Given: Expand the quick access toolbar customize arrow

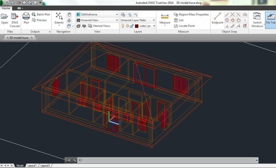Looking at the screenshot, I should (x=40, y=3).
